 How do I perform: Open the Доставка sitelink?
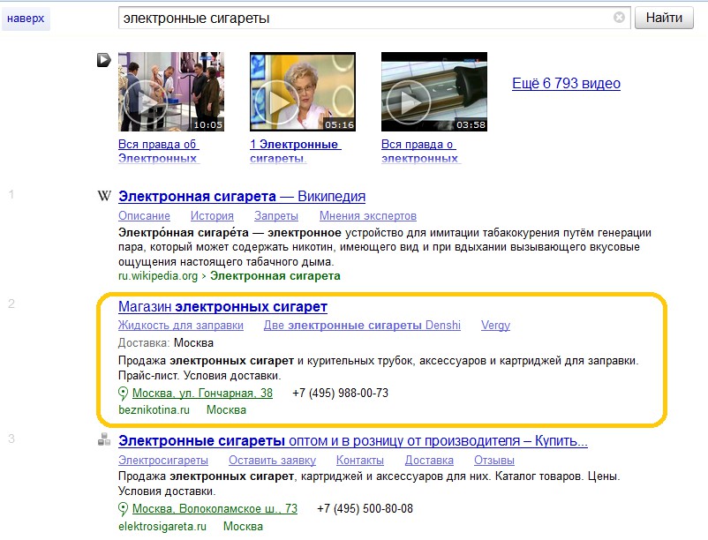(x=429, y=461)
